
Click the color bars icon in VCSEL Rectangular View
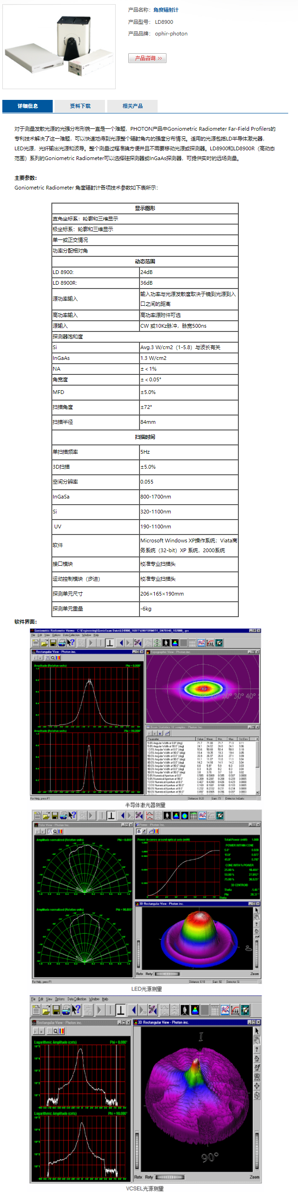[62, 1031]
